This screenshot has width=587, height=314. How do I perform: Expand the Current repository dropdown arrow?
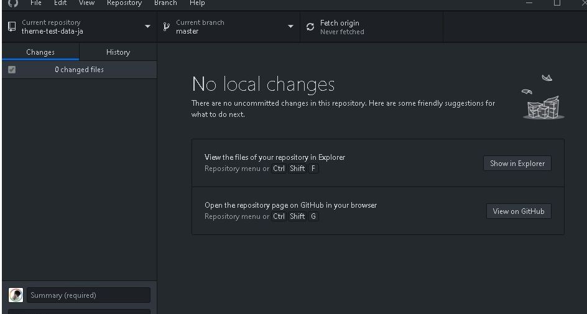(147, 27)
